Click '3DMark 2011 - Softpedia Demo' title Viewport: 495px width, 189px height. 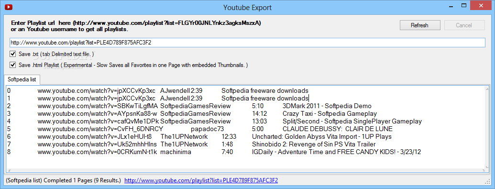327,106
